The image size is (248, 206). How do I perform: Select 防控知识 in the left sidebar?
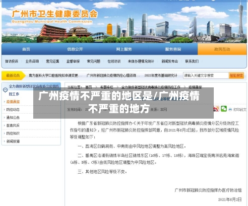(x=13, y=134)
